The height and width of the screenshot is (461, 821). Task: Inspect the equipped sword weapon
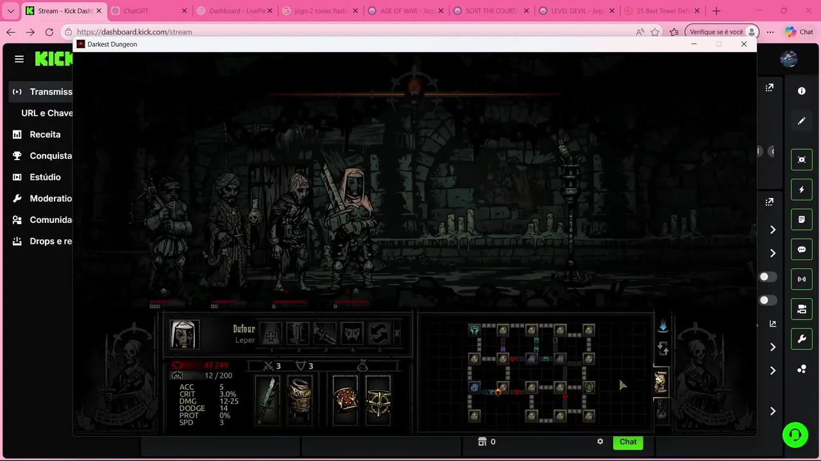click(x=267, y=400)
